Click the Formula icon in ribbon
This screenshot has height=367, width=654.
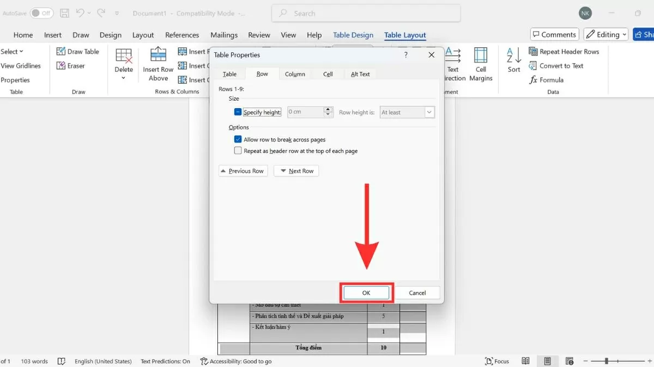[x=534, y=80]
